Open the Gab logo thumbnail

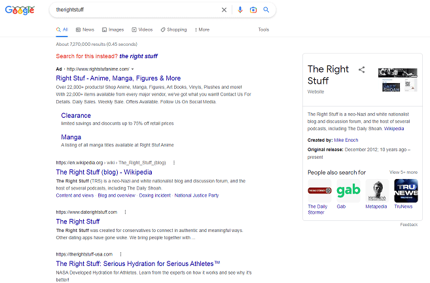(x=348, y=191)
